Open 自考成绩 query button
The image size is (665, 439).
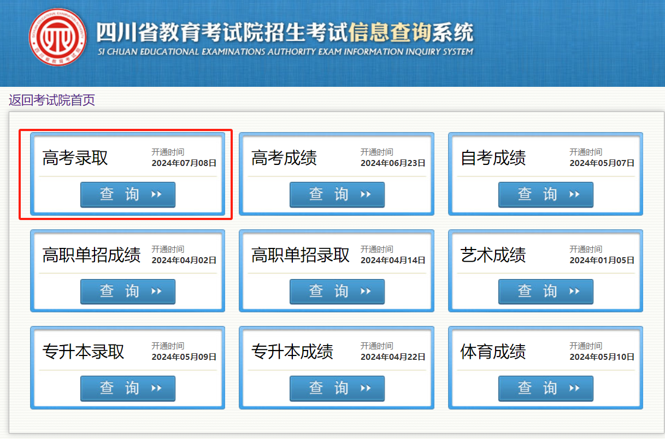coord(545,194)
